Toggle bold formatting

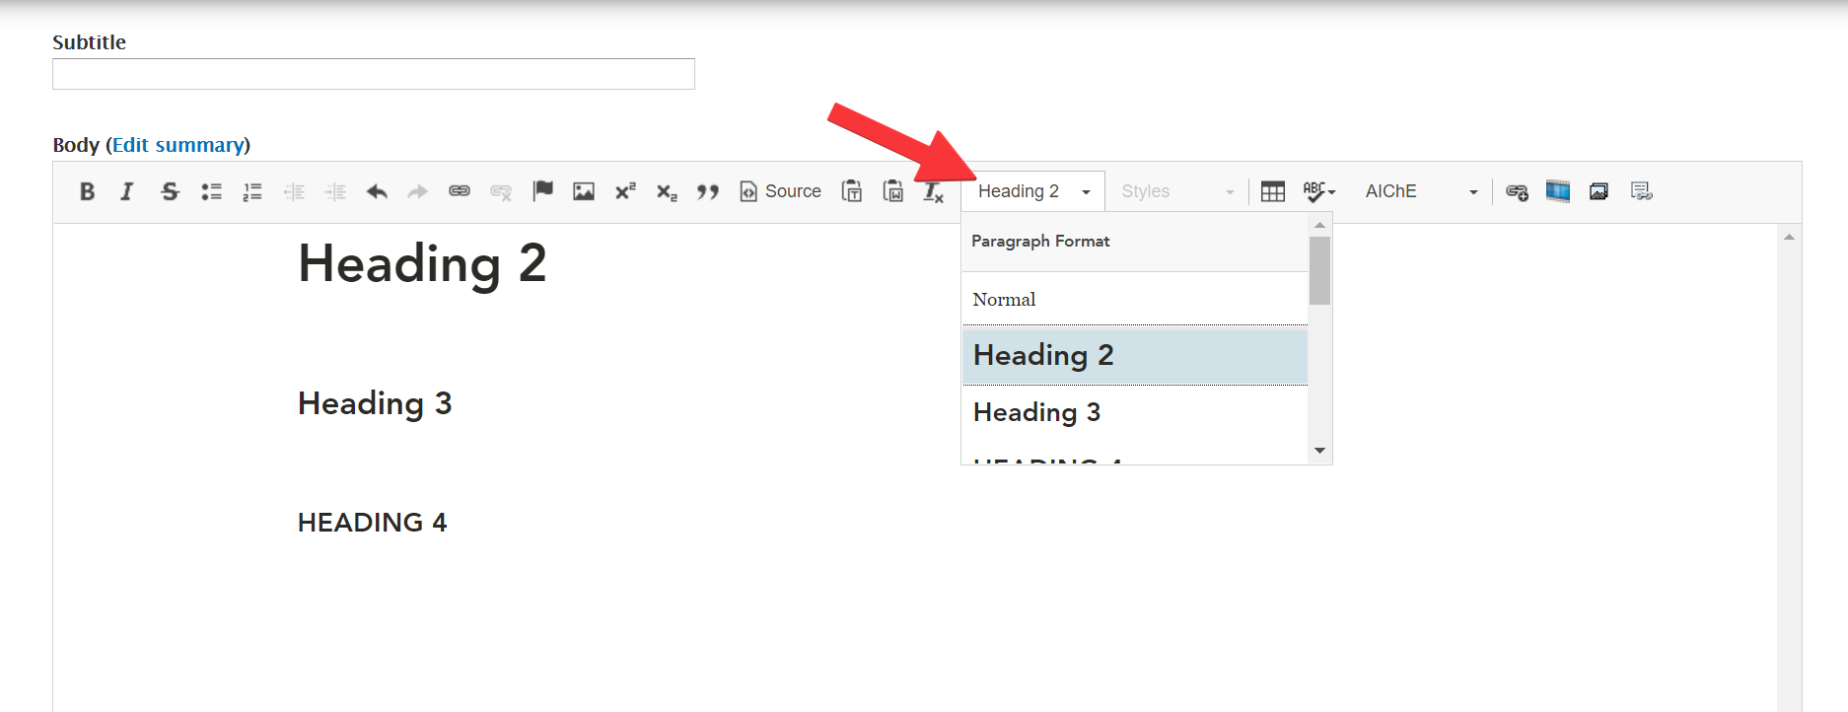click(87, 191)
